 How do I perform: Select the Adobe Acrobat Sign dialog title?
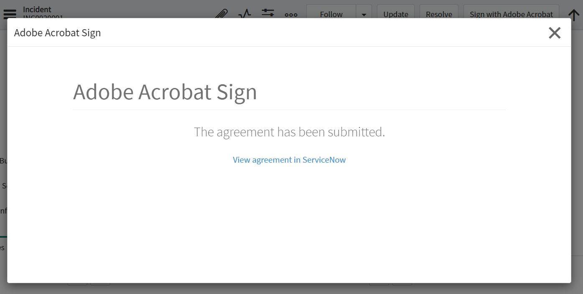(57, 33)
